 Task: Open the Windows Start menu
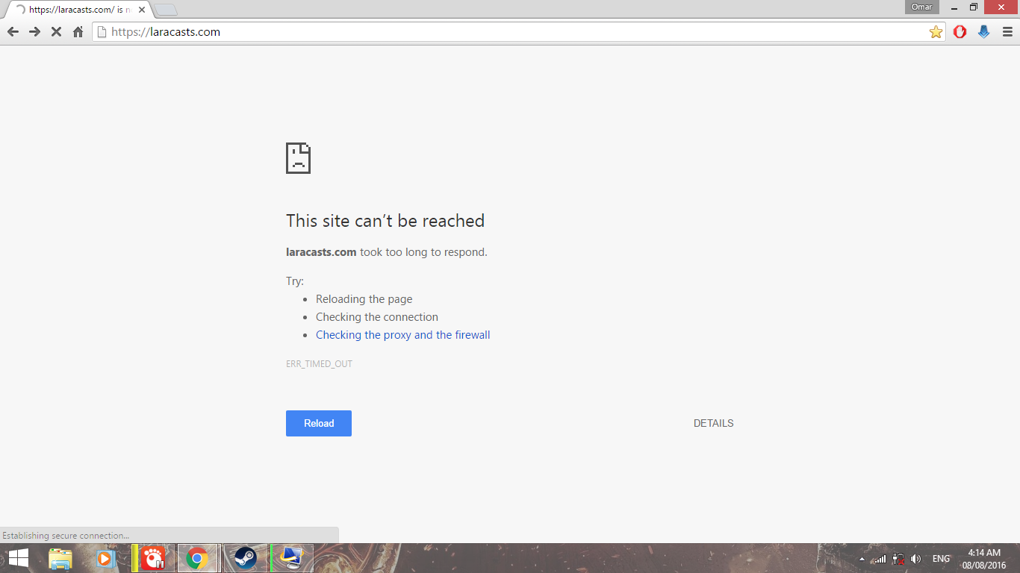(x=19, y=558)
